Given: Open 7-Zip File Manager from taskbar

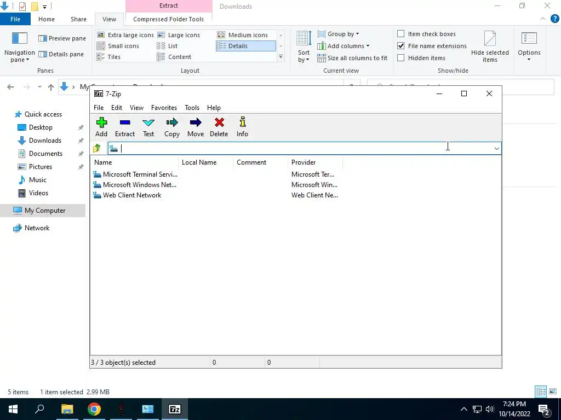Looking at the screenshot, I should 175,409.
